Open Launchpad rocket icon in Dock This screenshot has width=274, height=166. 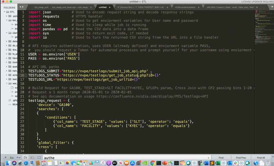[20, 163]
